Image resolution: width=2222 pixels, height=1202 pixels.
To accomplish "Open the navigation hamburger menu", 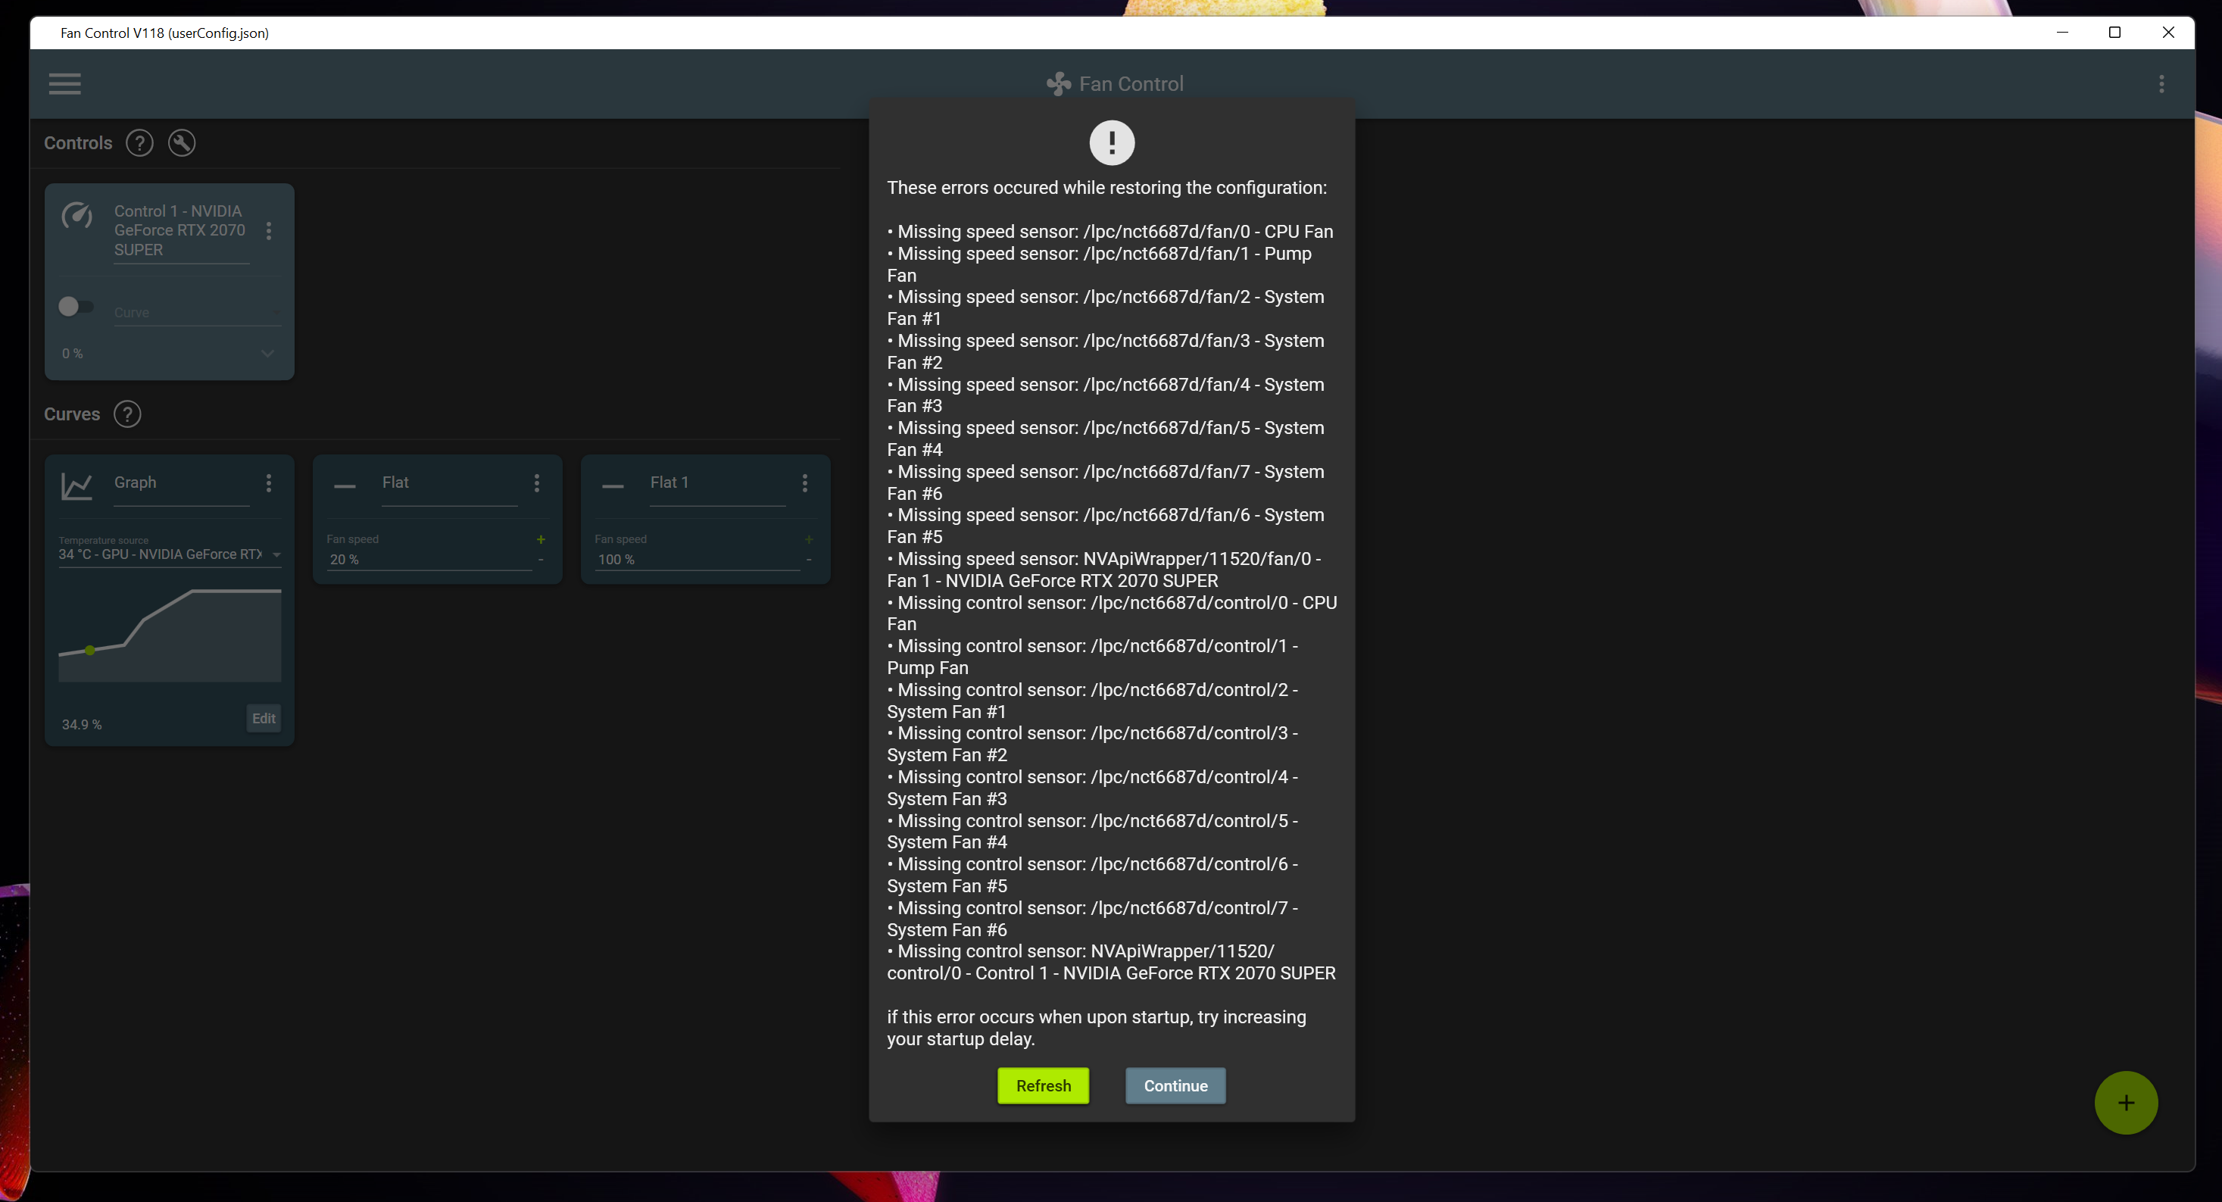I will coord(64,84).
